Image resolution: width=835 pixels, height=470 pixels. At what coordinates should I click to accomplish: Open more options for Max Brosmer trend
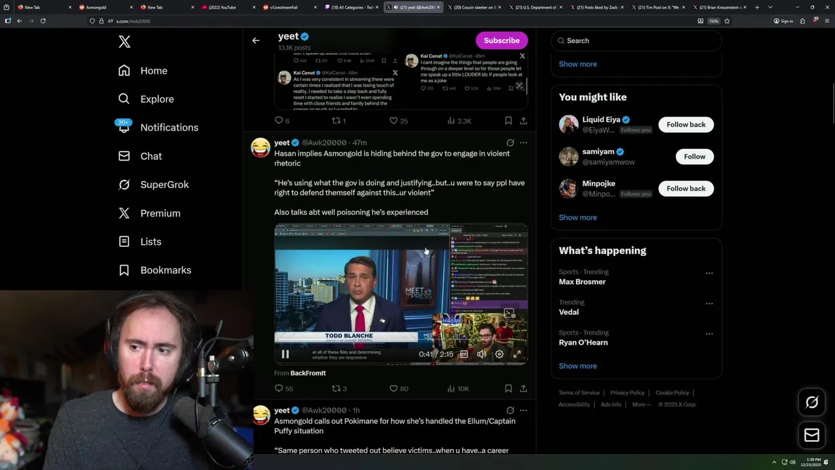point(709,274)
